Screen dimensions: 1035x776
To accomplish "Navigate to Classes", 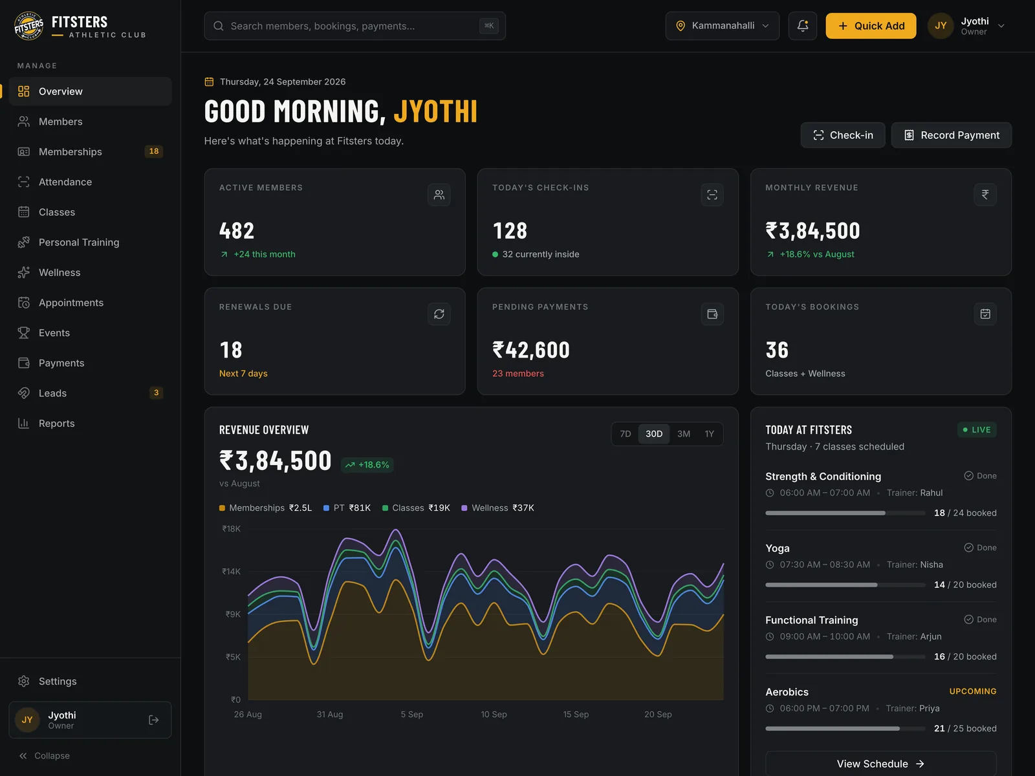I will [x=90, y=212].
